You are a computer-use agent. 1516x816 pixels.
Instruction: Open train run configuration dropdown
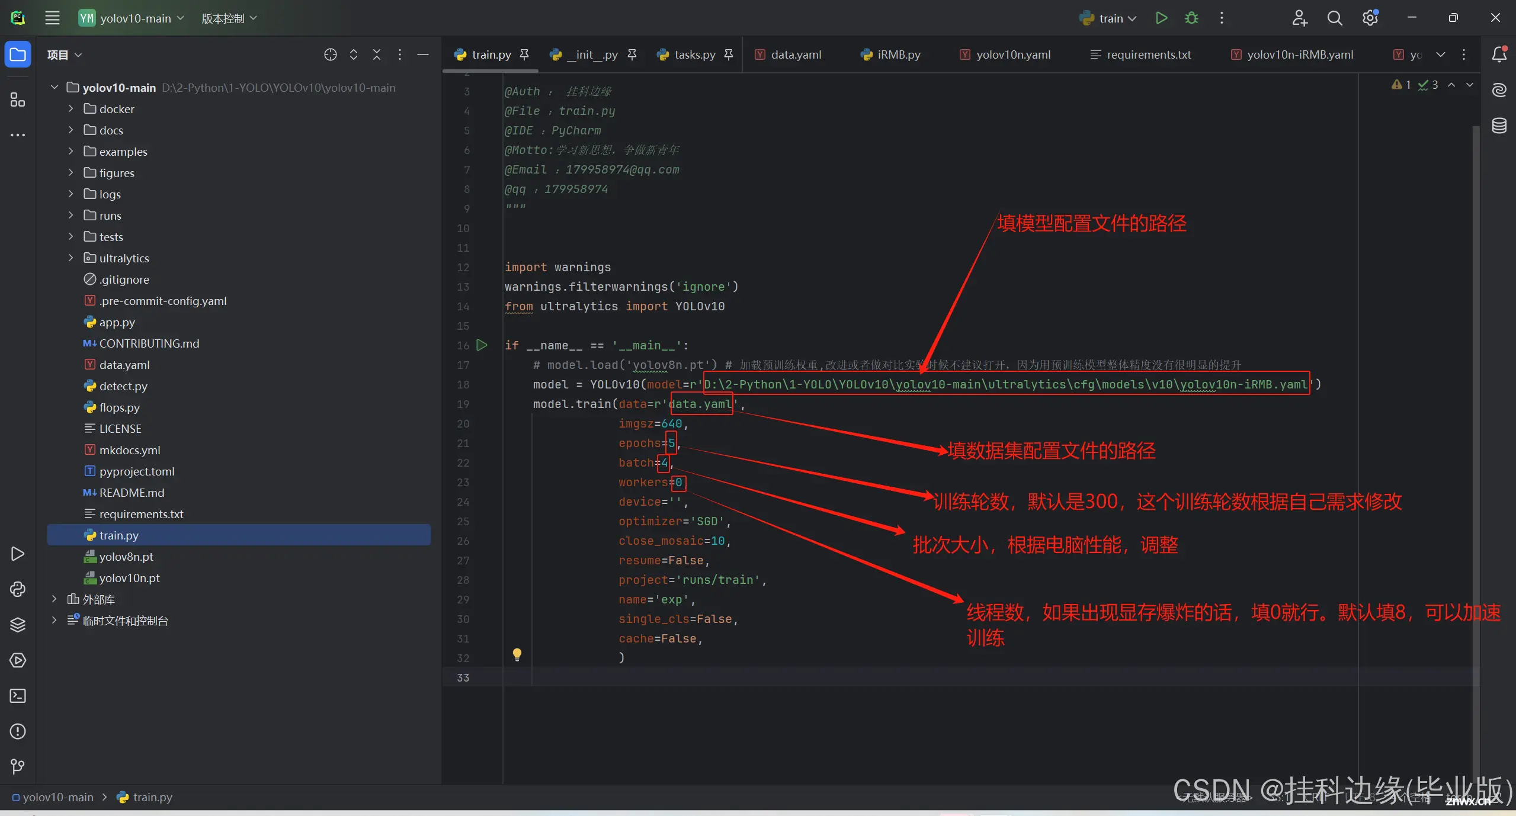[x=1108, y=18]
